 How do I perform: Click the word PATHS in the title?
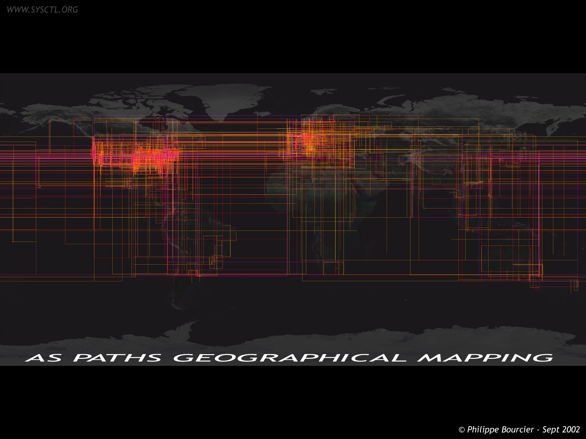pos(117,358)
